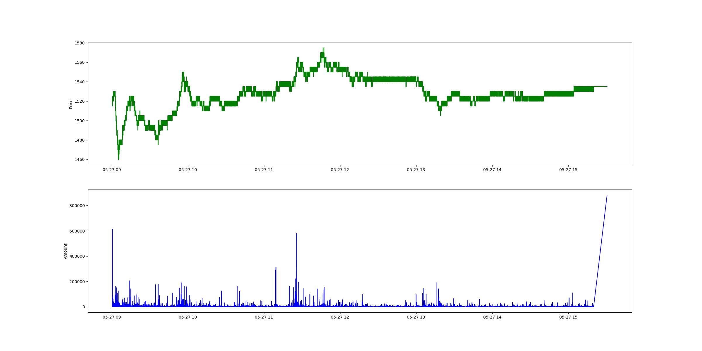Click the 05-27 14 label under amount chart

click(x=492, y=317)
